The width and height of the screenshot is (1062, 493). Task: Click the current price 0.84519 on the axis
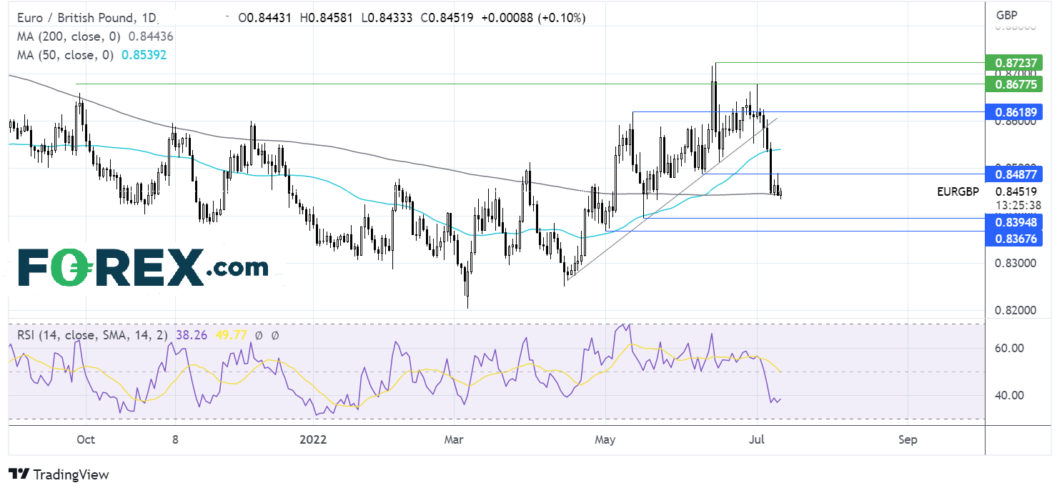point(1016,191)
